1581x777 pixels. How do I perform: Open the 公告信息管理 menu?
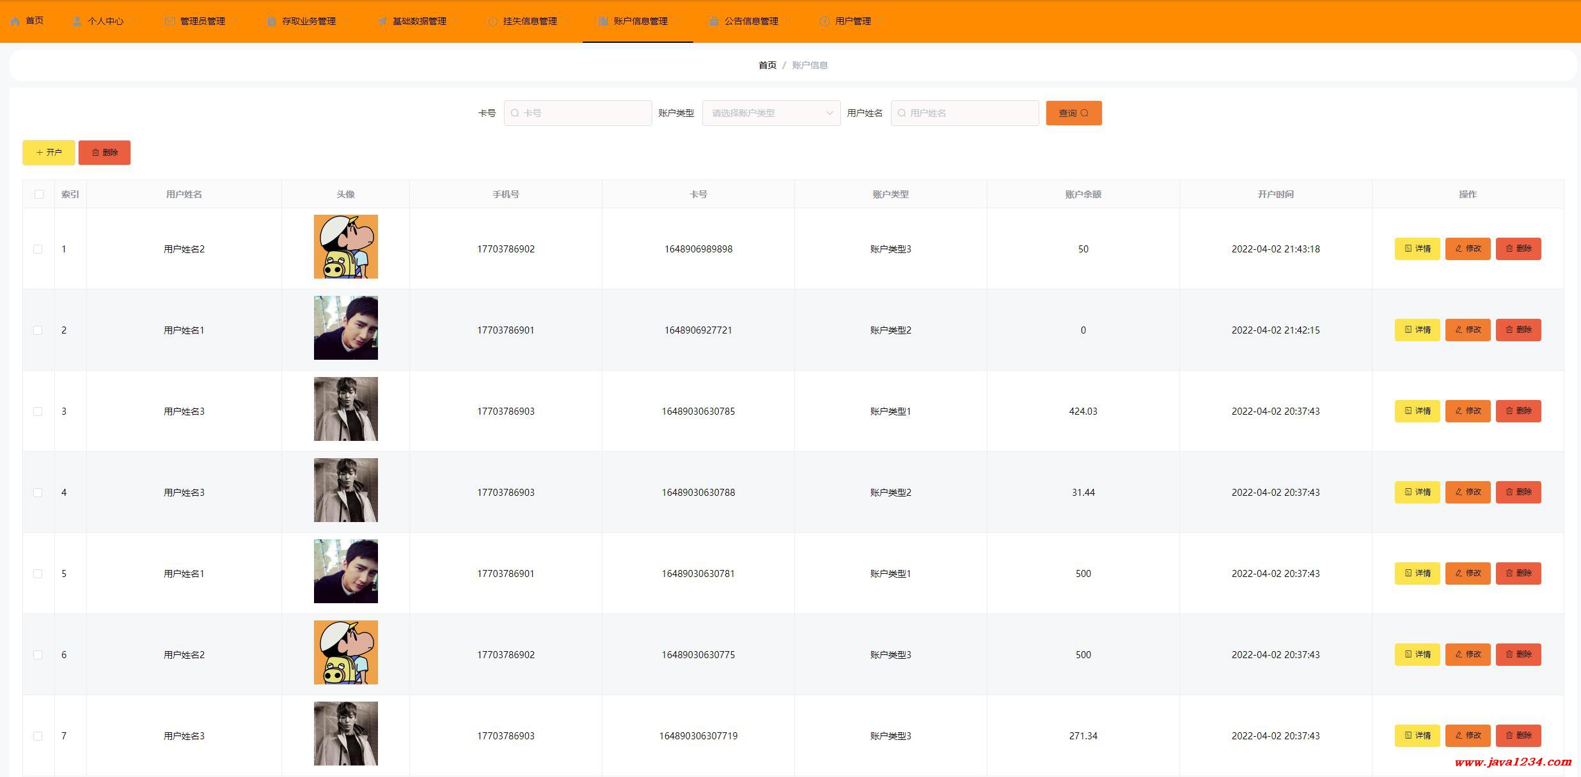(751, 21)
